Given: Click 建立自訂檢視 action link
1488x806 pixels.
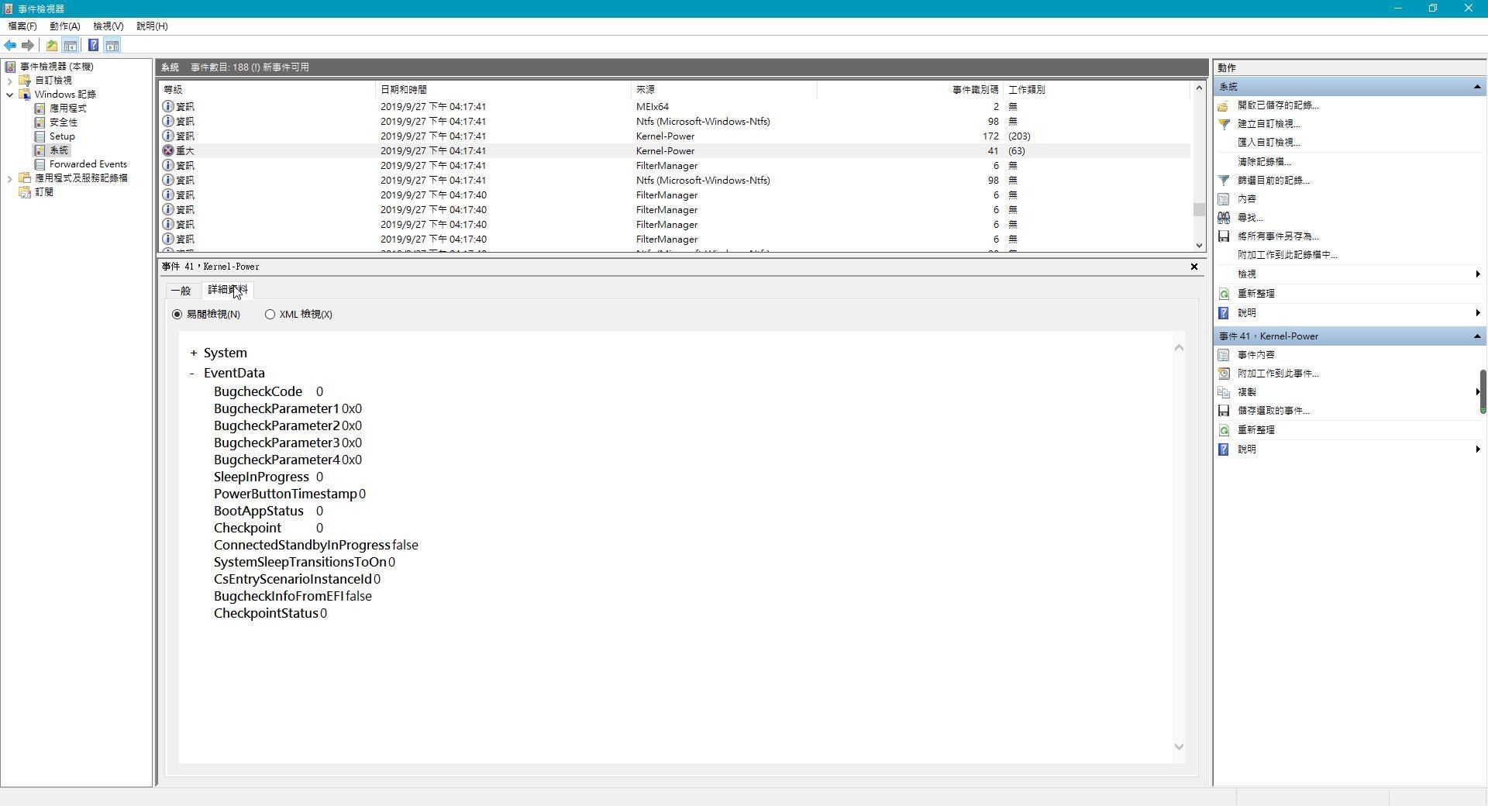Looking at the screenshot, I should click(1268, 124).
